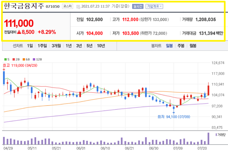Click the 상한가 133,000 upper limit text

154,19
